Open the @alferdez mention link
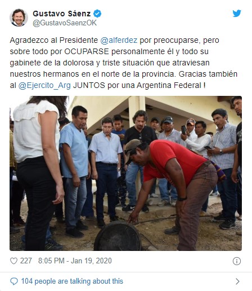Image resolution: width=252 pixels, height=291 pixels. (119, 40)
